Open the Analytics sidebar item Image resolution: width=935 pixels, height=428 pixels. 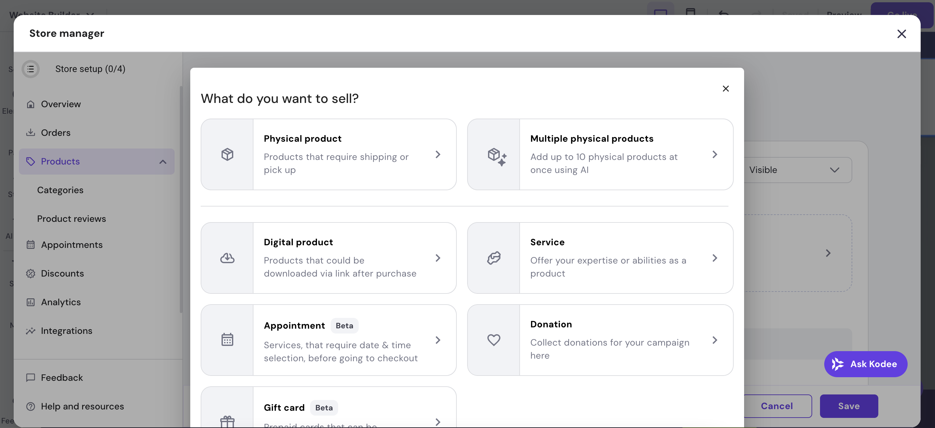61,302
